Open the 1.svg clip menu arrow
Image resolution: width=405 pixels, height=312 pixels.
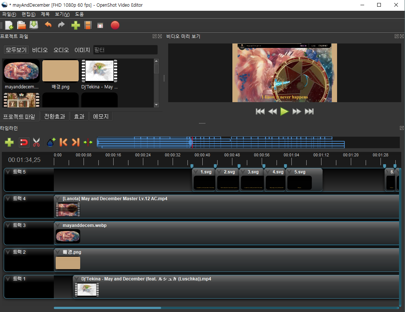point(196,172)
